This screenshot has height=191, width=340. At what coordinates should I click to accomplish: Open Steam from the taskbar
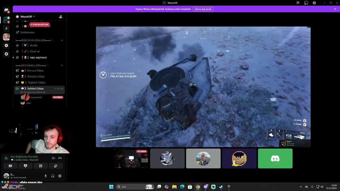(x=221, y=187)
